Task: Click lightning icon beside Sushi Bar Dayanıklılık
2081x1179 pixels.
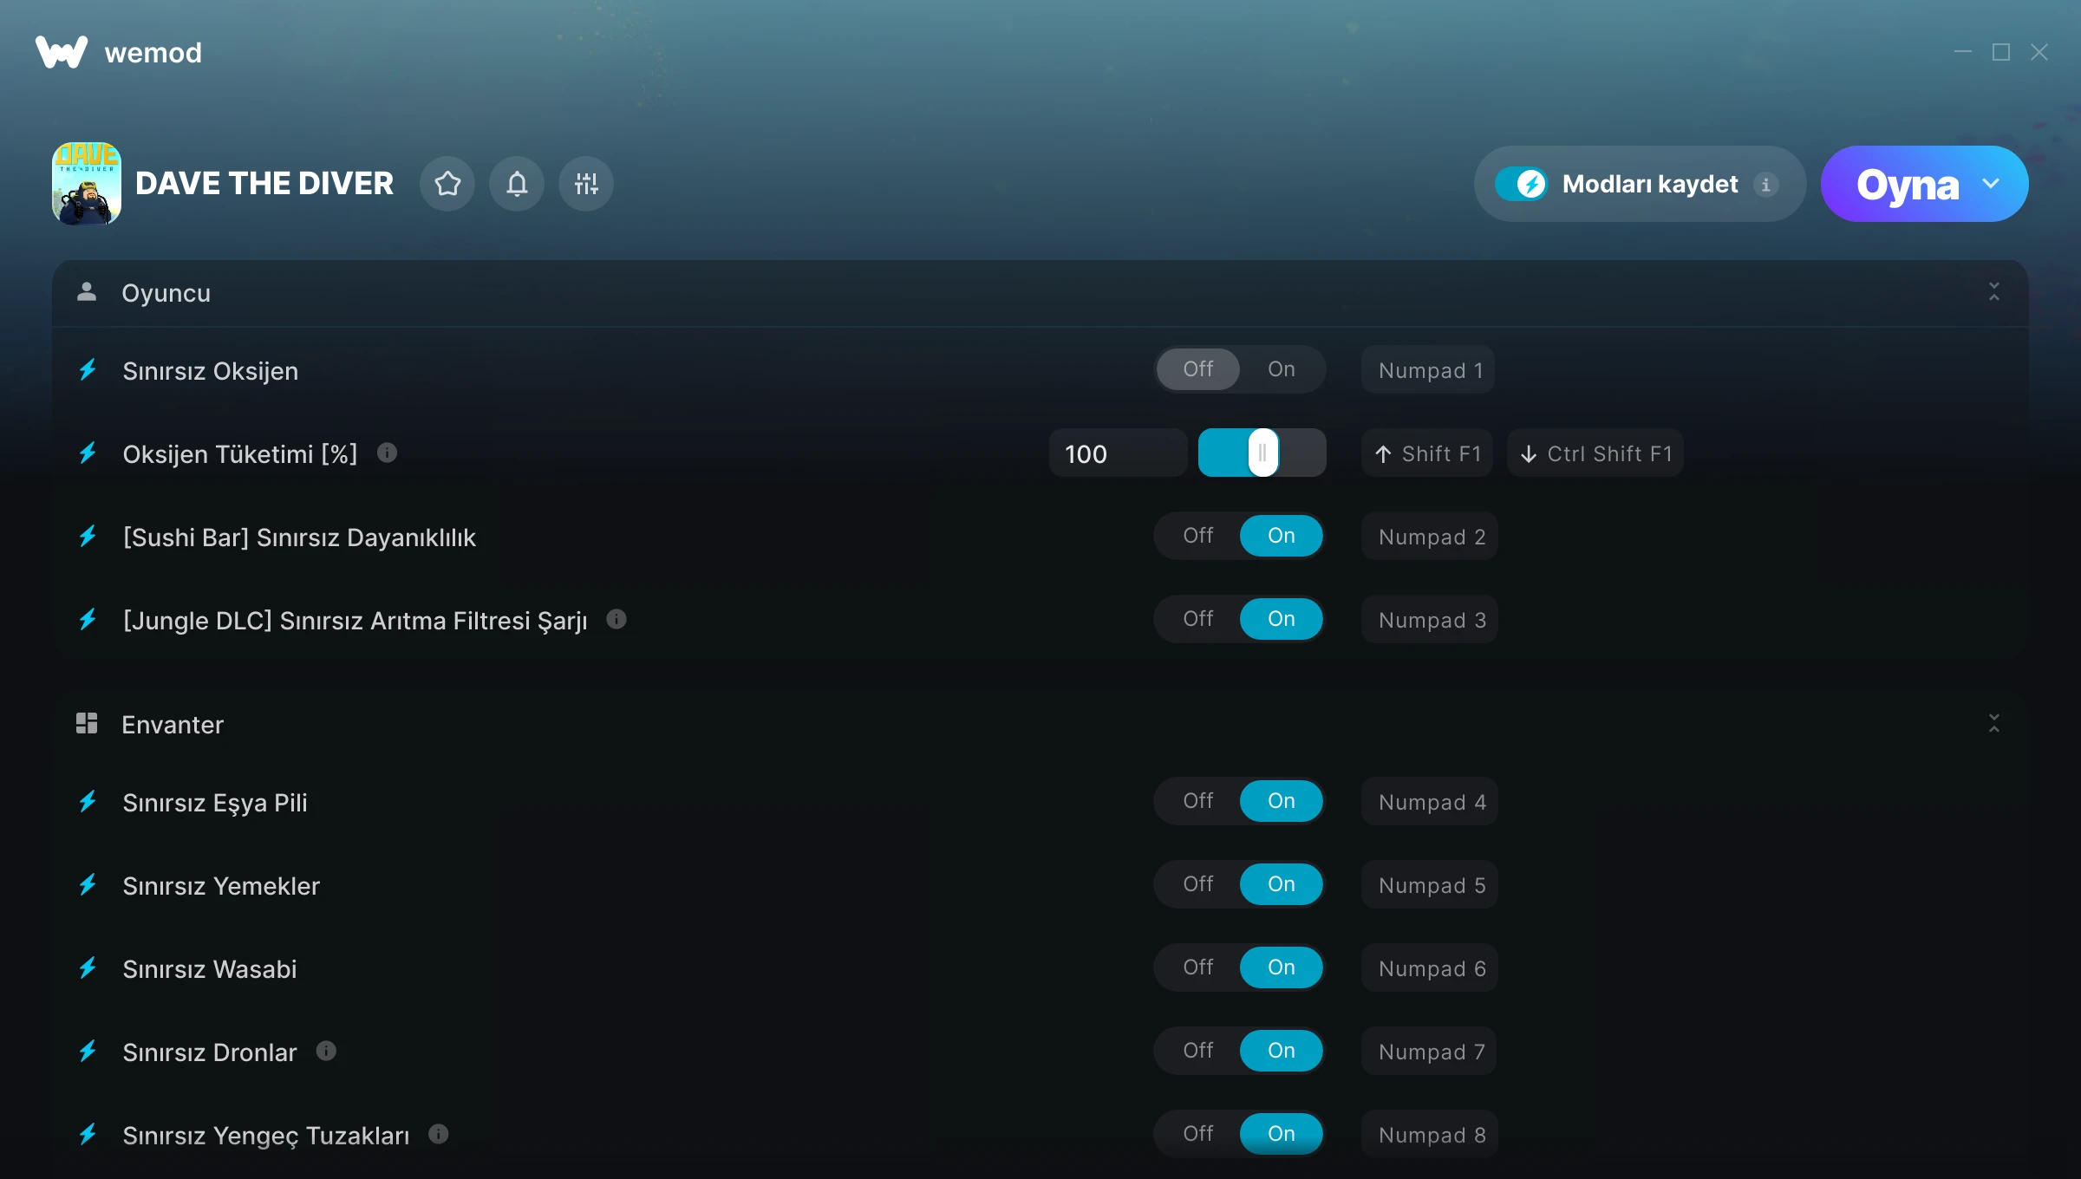Action: pyautogui.click(x=88, y=537)
